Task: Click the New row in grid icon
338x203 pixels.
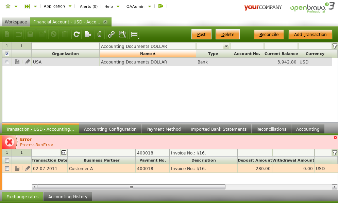Action: 19,34
